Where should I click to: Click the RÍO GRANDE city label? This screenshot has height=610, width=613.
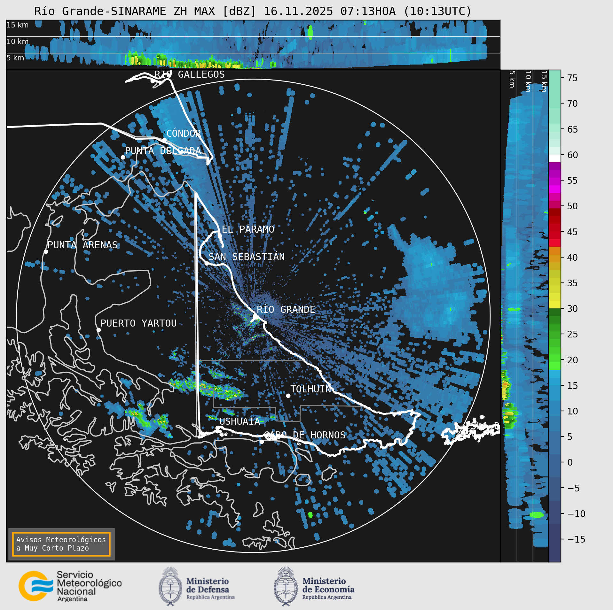(286, 310)
